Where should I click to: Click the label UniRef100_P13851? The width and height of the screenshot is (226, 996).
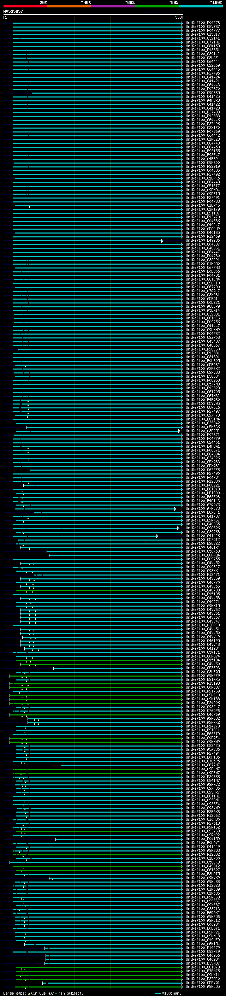click(x=203, y=50)
